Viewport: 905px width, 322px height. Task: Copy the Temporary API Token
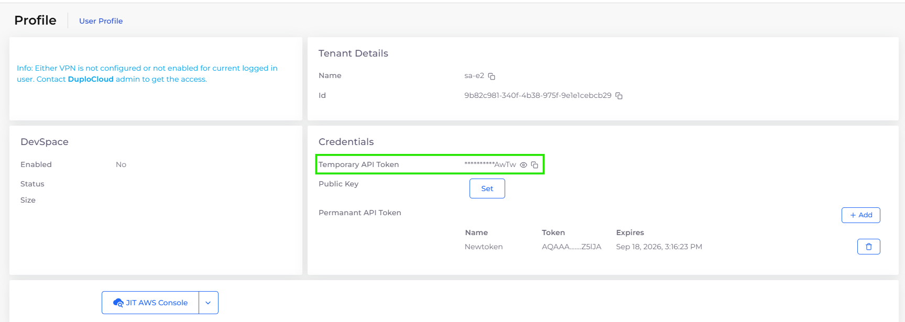[535, 165]
